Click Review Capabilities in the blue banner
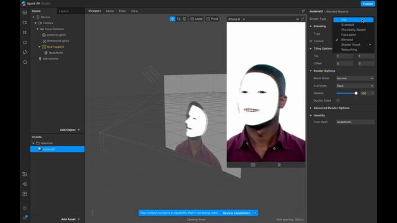The width and height of the screenshot is (397, 223). [x=236, y=213]
